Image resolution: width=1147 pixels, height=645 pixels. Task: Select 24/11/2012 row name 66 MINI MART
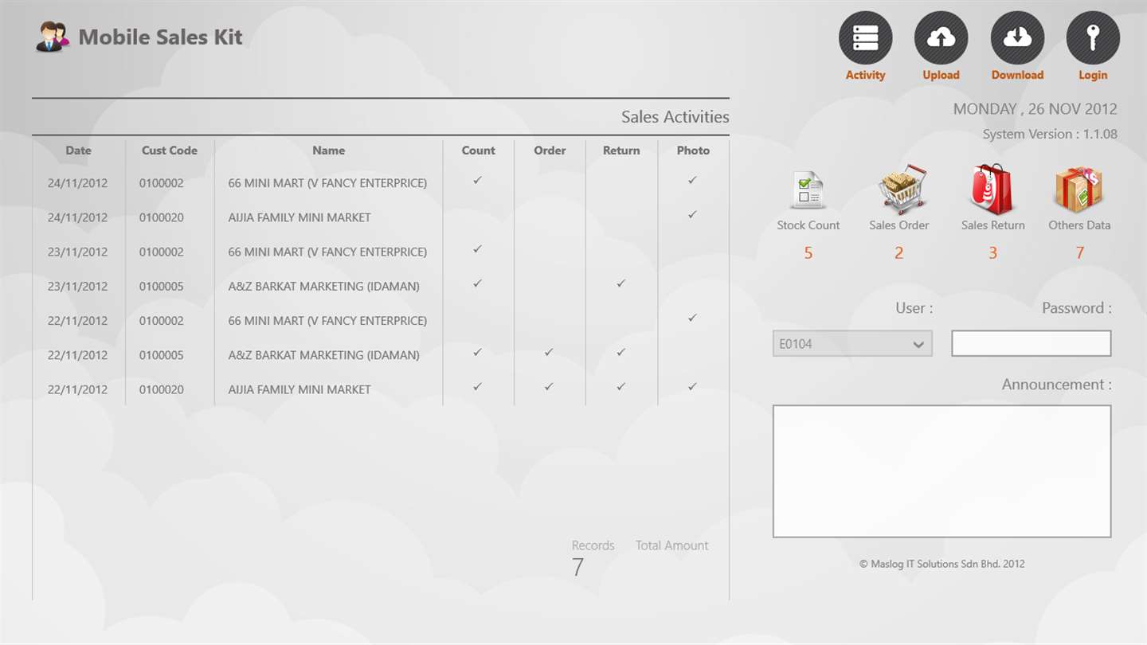point(327,183)
